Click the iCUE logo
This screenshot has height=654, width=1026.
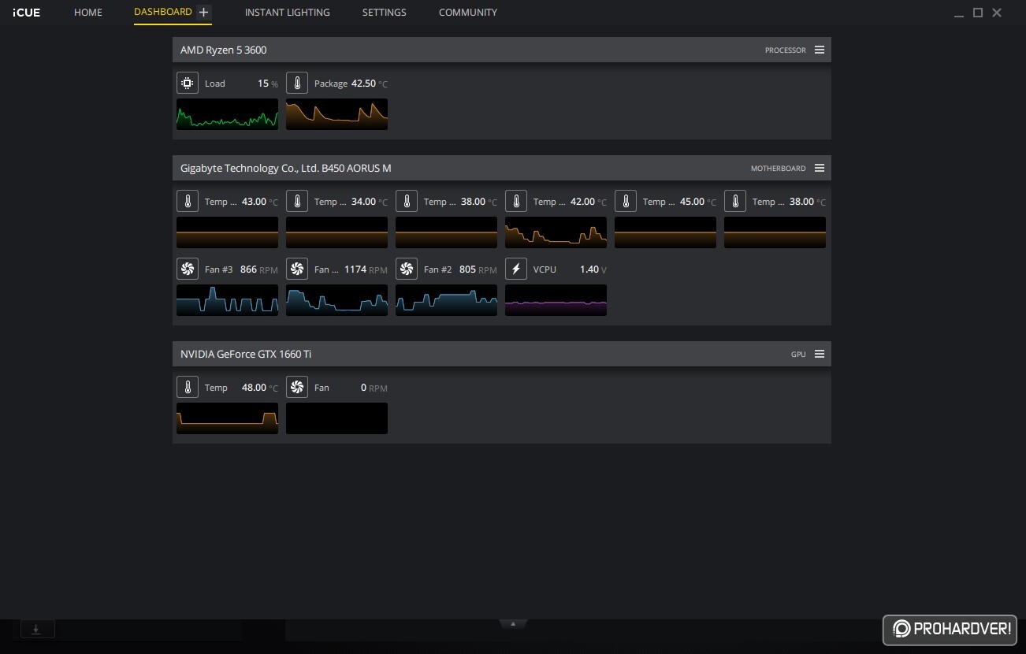tap(27, 13)
